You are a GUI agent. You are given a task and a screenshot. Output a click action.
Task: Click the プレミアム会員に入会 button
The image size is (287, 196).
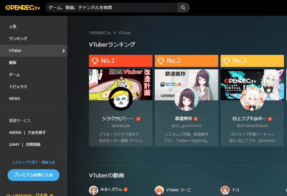33,175
